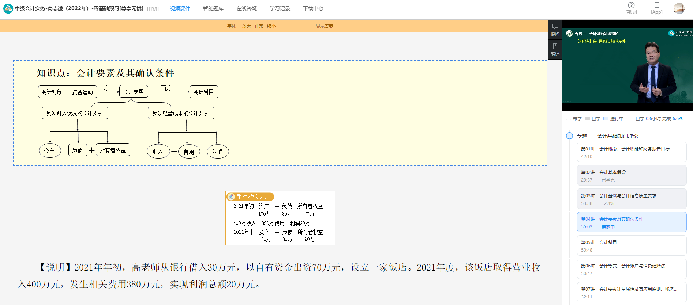Image resolution: width=693 pixels, height=305 pixels.
Task: Click the 专题一 会计基础知识理论 heading
Action: click(607, 136)
